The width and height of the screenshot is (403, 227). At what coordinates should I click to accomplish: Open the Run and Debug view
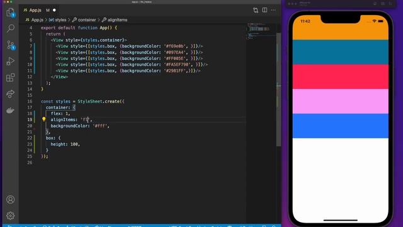(x=10, y=61)
